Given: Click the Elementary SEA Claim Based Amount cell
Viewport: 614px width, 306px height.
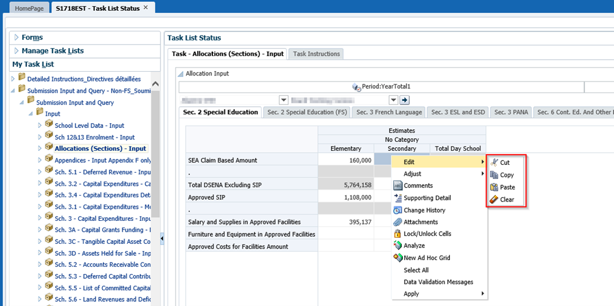Looking at the screenshot, I should [346, 160].
